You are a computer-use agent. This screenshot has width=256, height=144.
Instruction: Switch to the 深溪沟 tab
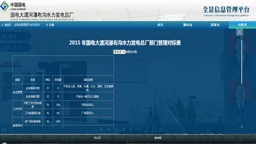[x=215, y=25]
